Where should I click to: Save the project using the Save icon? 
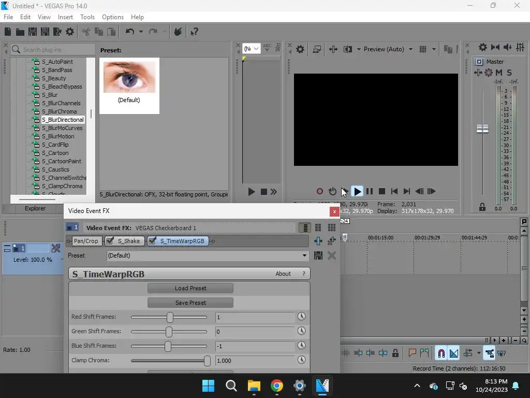[x=33, y=32]
